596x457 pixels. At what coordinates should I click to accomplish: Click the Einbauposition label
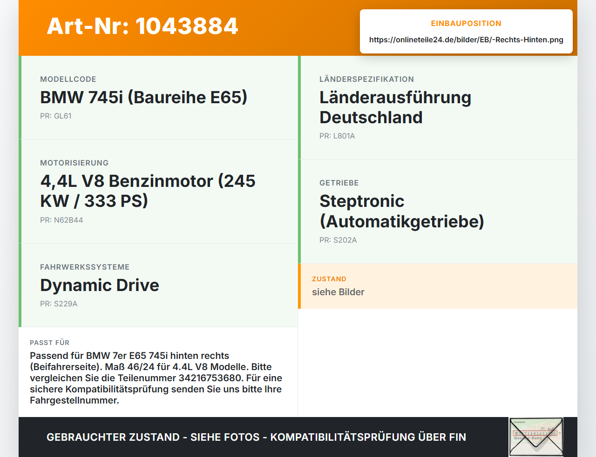[x=466, y=23]
